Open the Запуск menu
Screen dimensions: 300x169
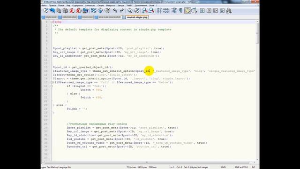click(x=121, y=6)
